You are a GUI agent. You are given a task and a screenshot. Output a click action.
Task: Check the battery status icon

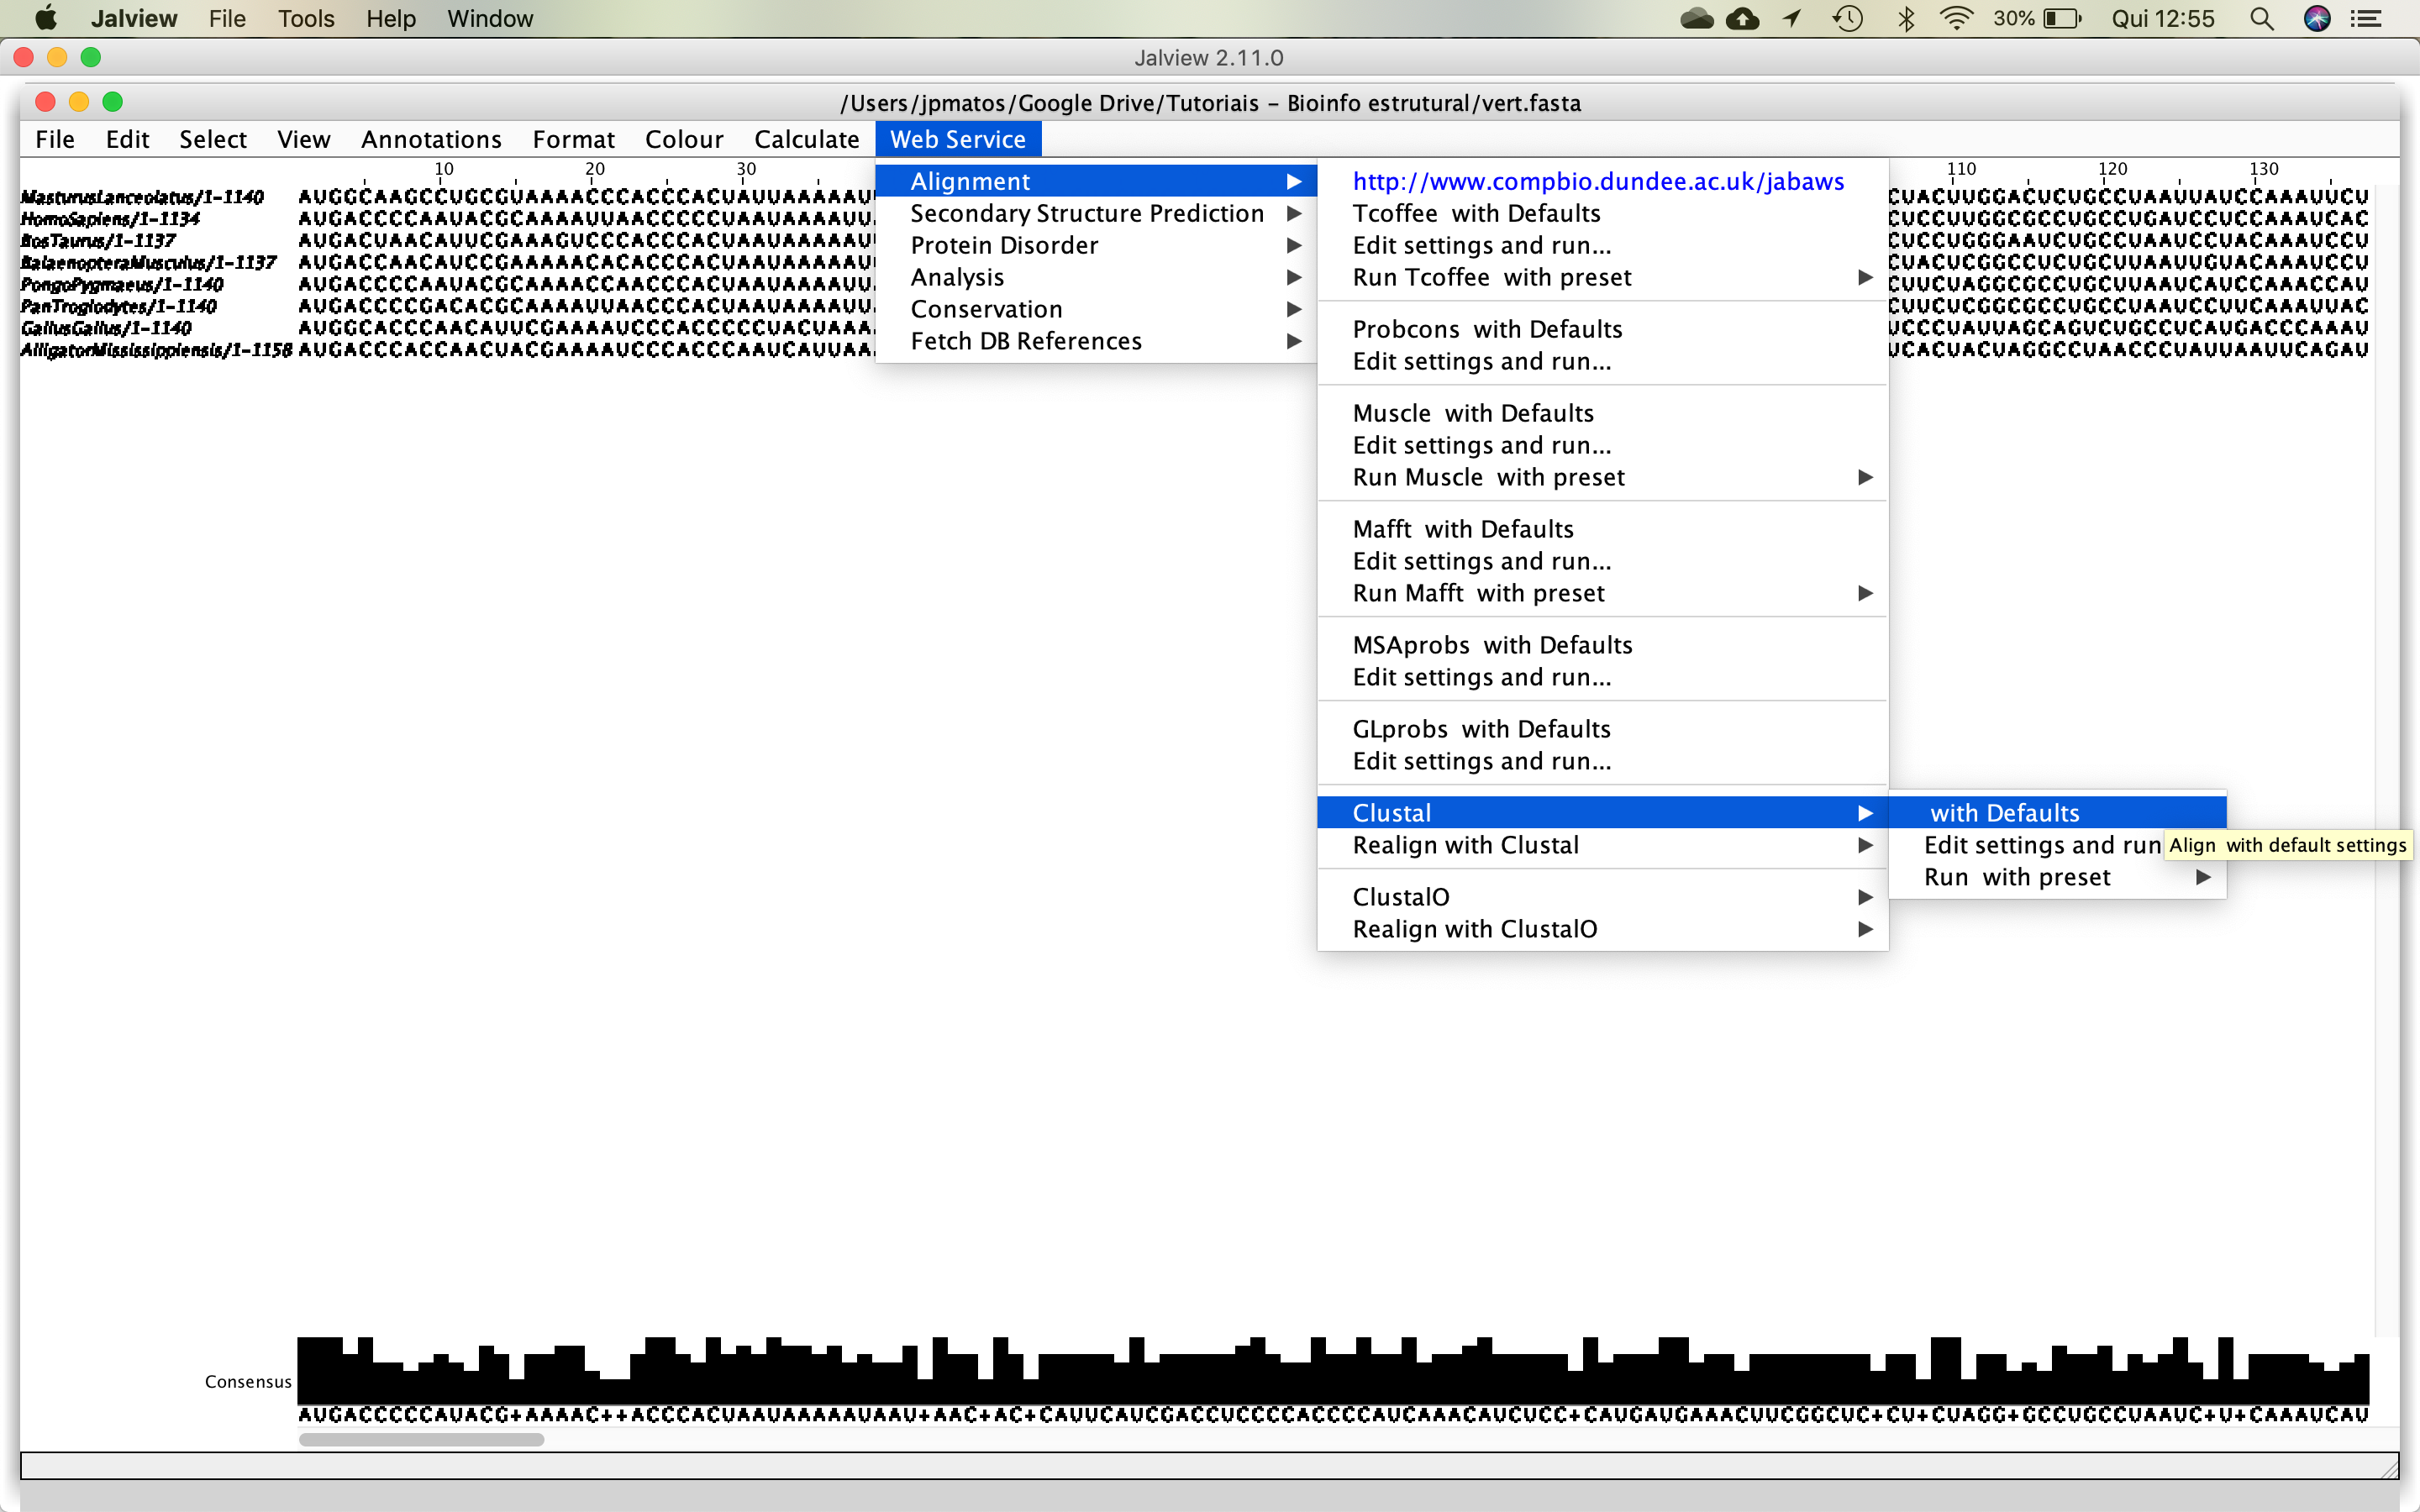[x=2060, y=18]
